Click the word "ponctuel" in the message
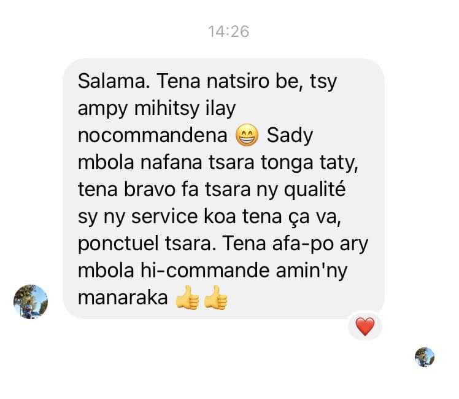 pos(118,244)
